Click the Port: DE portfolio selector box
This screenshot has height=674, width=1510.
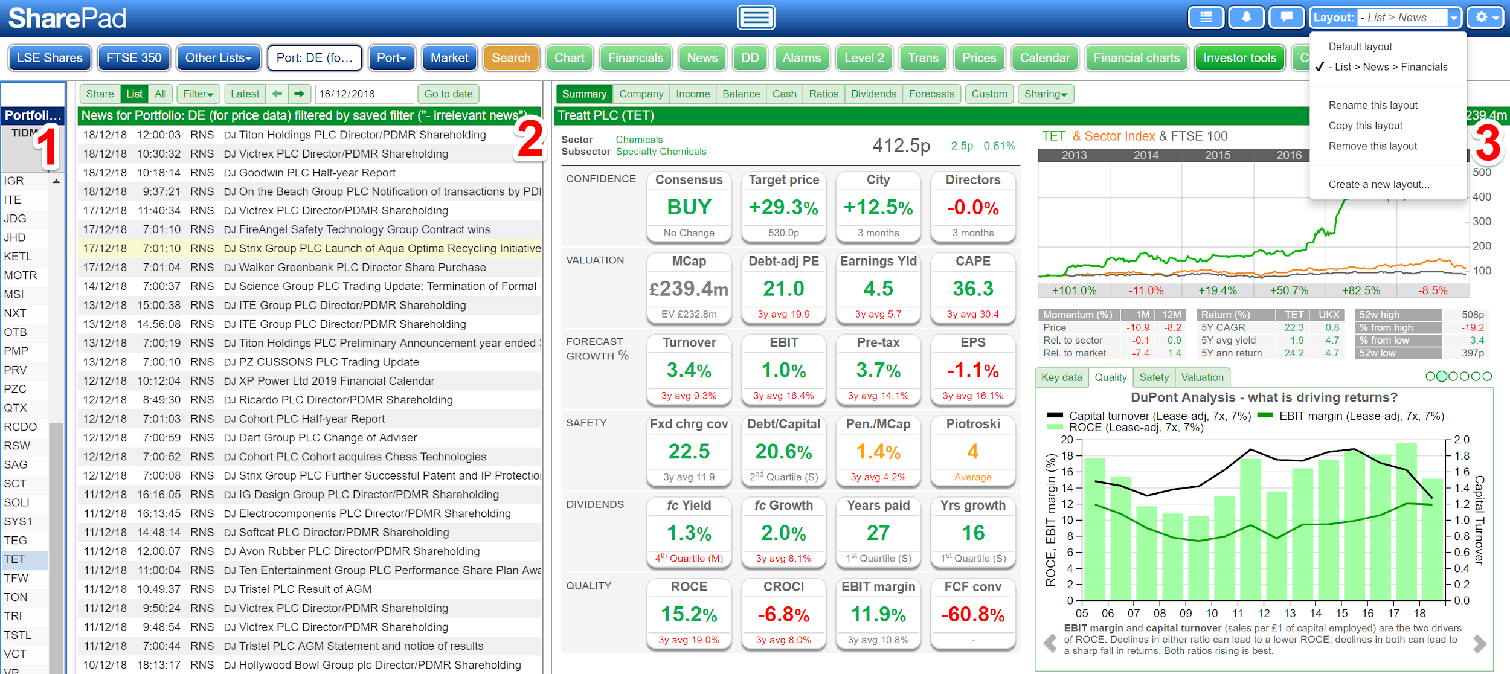[x=314, y=58]
